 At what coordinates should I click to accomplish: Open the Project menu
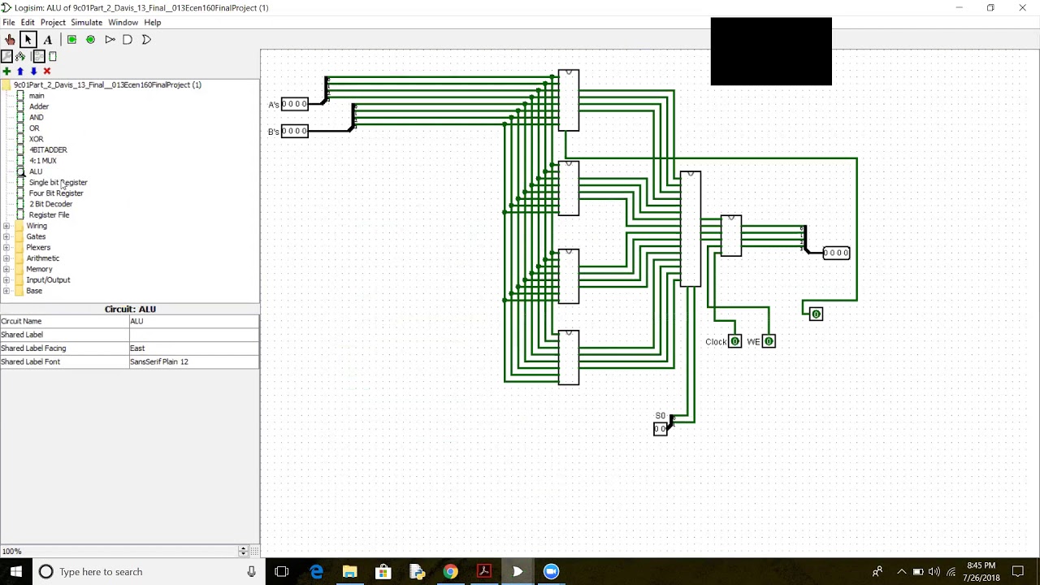[53, 22]
